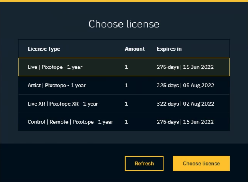Click expiry 325 days | 05 Aug 2022

(185, 85)
